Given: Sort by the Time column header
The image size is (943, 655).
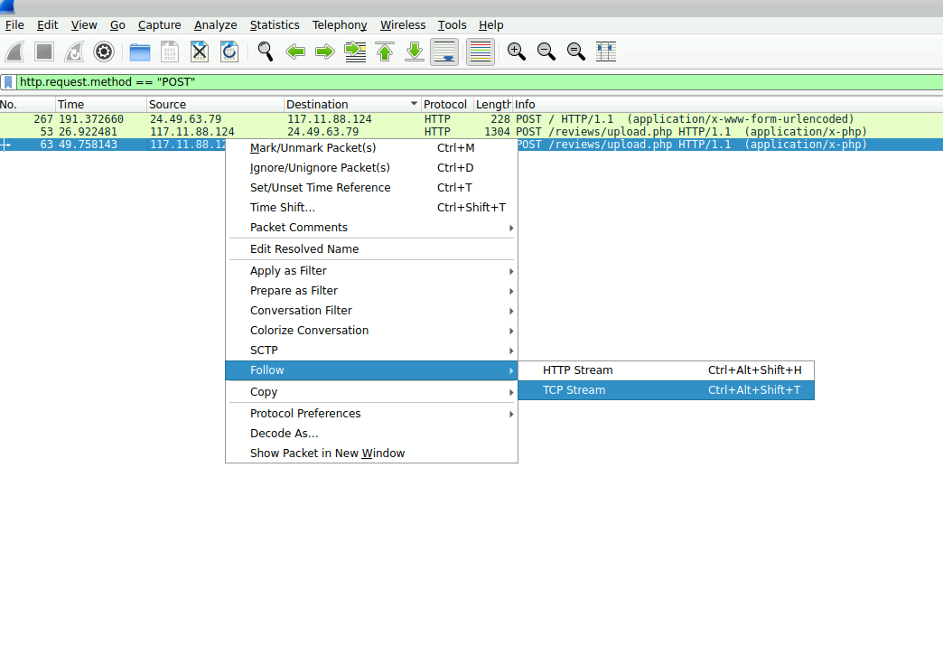Looking at the screenshot, I should (101, 105).
